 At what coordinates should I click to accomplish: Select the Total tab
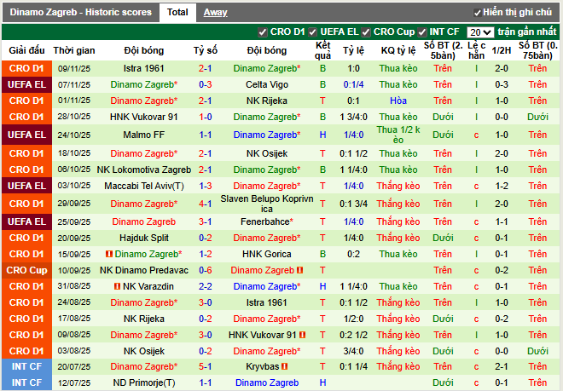[x=177, y=12]
